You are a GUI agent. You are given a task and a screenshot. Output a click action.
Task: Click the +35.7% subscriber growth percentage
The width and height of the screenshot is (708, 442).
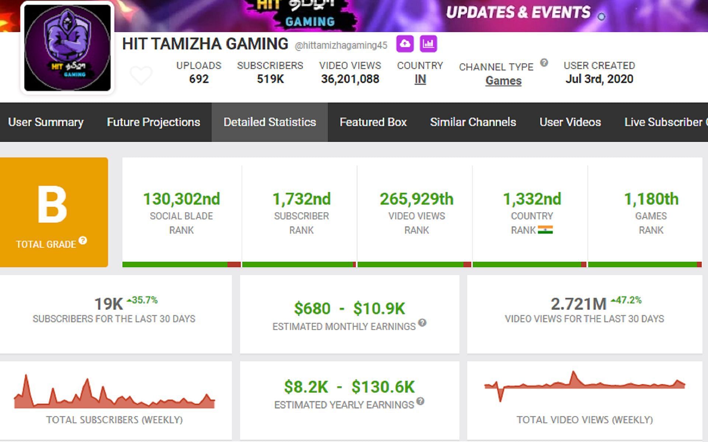click(142, 300)
